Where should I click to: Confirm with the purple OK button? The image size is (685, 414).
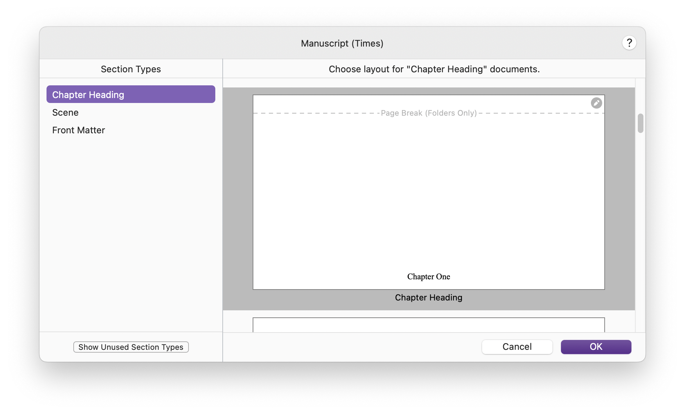point(596,347)
